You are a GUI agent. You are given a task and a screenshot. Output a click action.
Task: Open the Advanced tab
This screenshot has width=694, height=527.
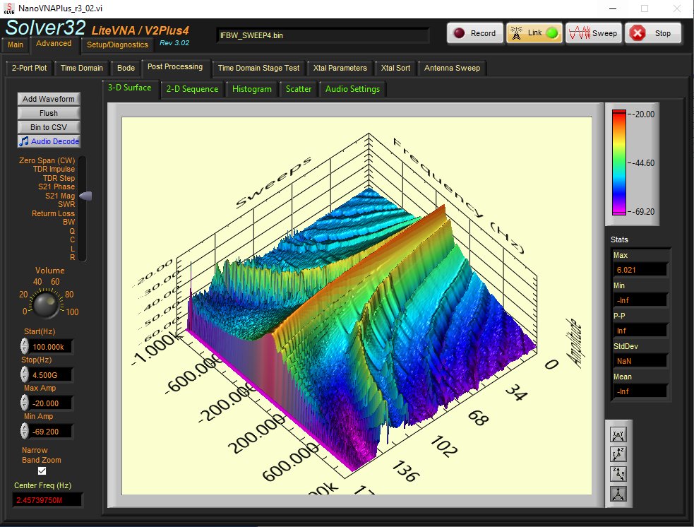pos(54,43)
